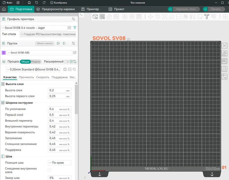This screenshot has height=180, width=229.
Task: Switch to the Проект tab
Action: click(x=117, y=9)
